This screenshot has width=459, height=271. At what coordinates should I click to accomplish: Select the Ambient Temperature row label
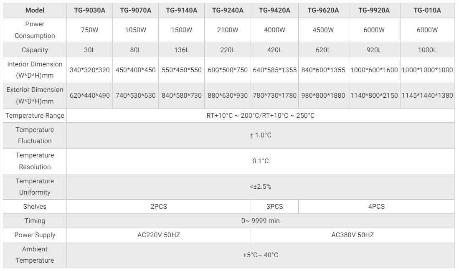click(35, 255)
